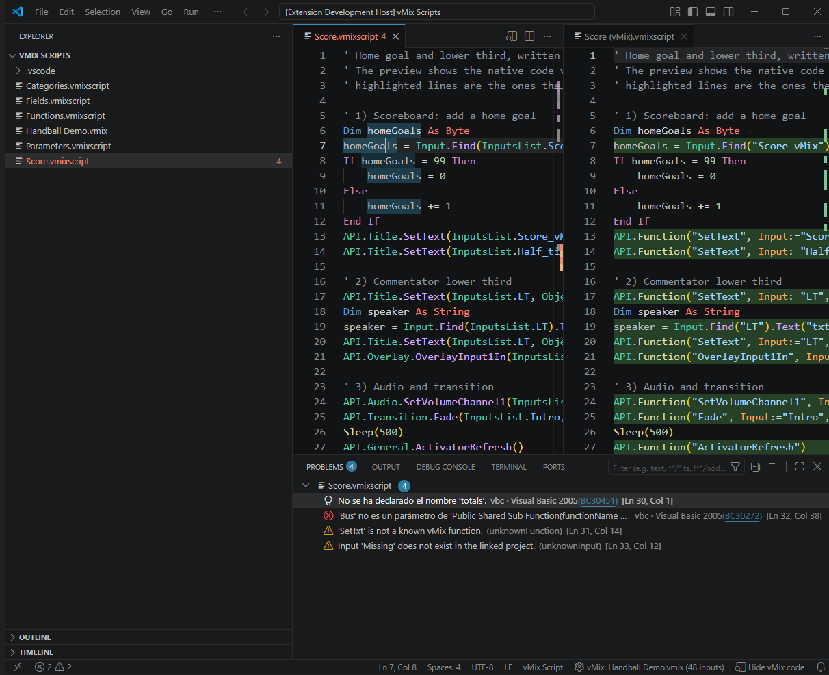Viewport: 829px width, 675px height.
Task: Switch to the Score (vMix).vmixscript tab
Action: tap(629, 36)
